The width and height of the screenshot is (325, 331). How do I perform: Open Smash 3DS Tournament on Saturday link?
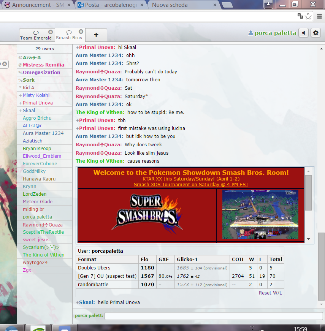coord(191,184)
